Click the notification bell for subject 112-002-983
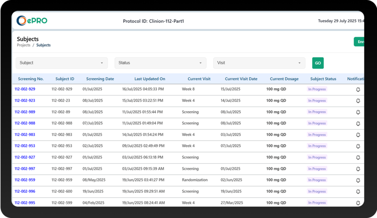The image size is (377, 218). point(358,135)
